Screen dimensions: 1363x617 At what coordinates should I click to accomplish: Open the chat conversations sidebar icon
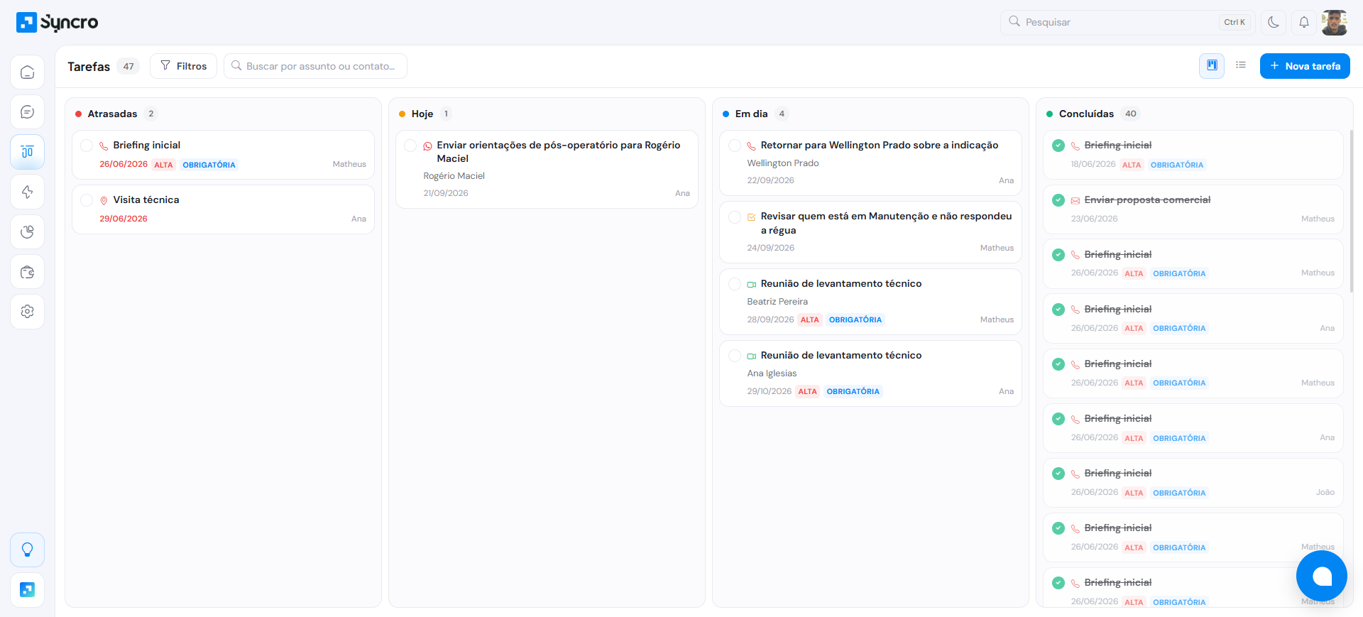[x=27, y=112]
